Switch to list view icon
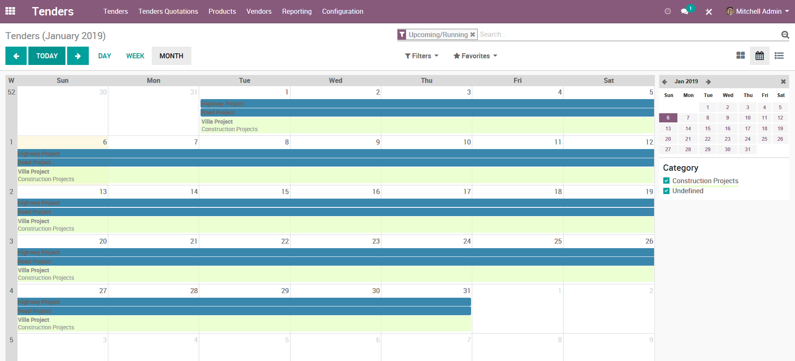This screenshot has height=361, width=795. [779, 55]
